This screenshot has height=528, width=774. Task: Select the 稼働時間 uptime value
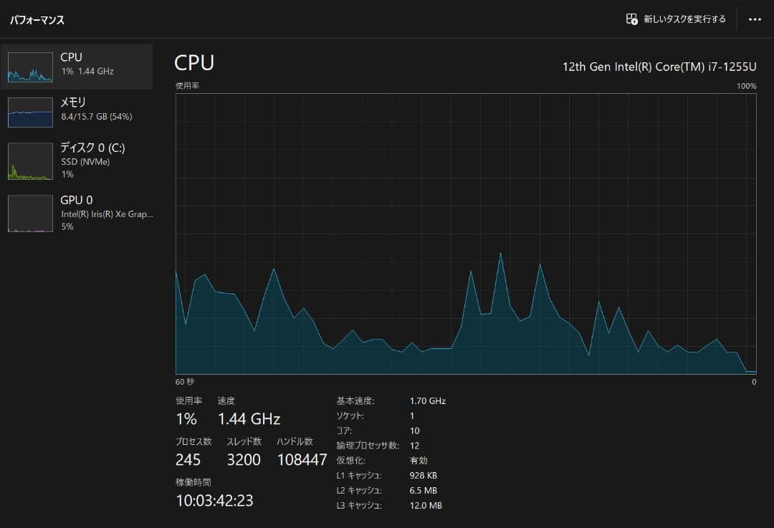(214, 501)
